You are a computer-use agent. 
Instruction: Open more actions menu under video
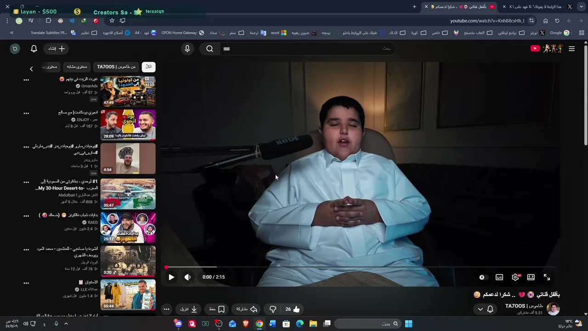coord(166,309)
